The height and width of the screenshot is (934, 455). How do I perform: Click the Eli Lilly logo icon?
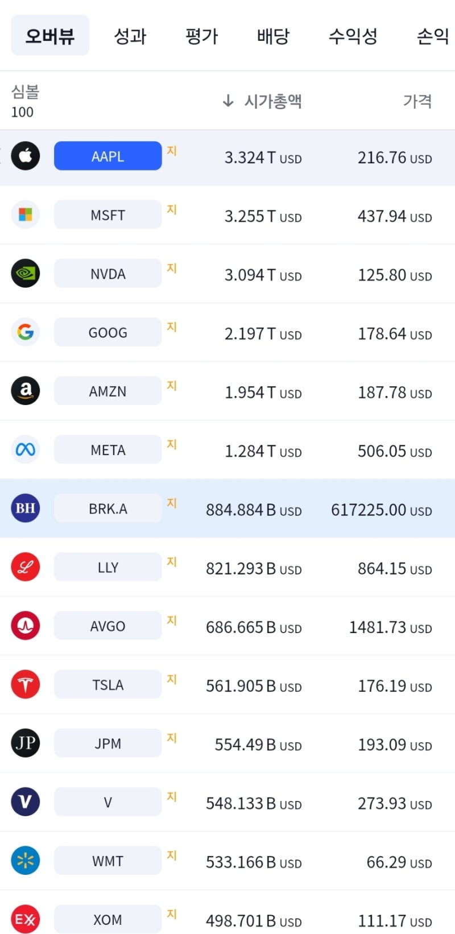click(26, 567)
